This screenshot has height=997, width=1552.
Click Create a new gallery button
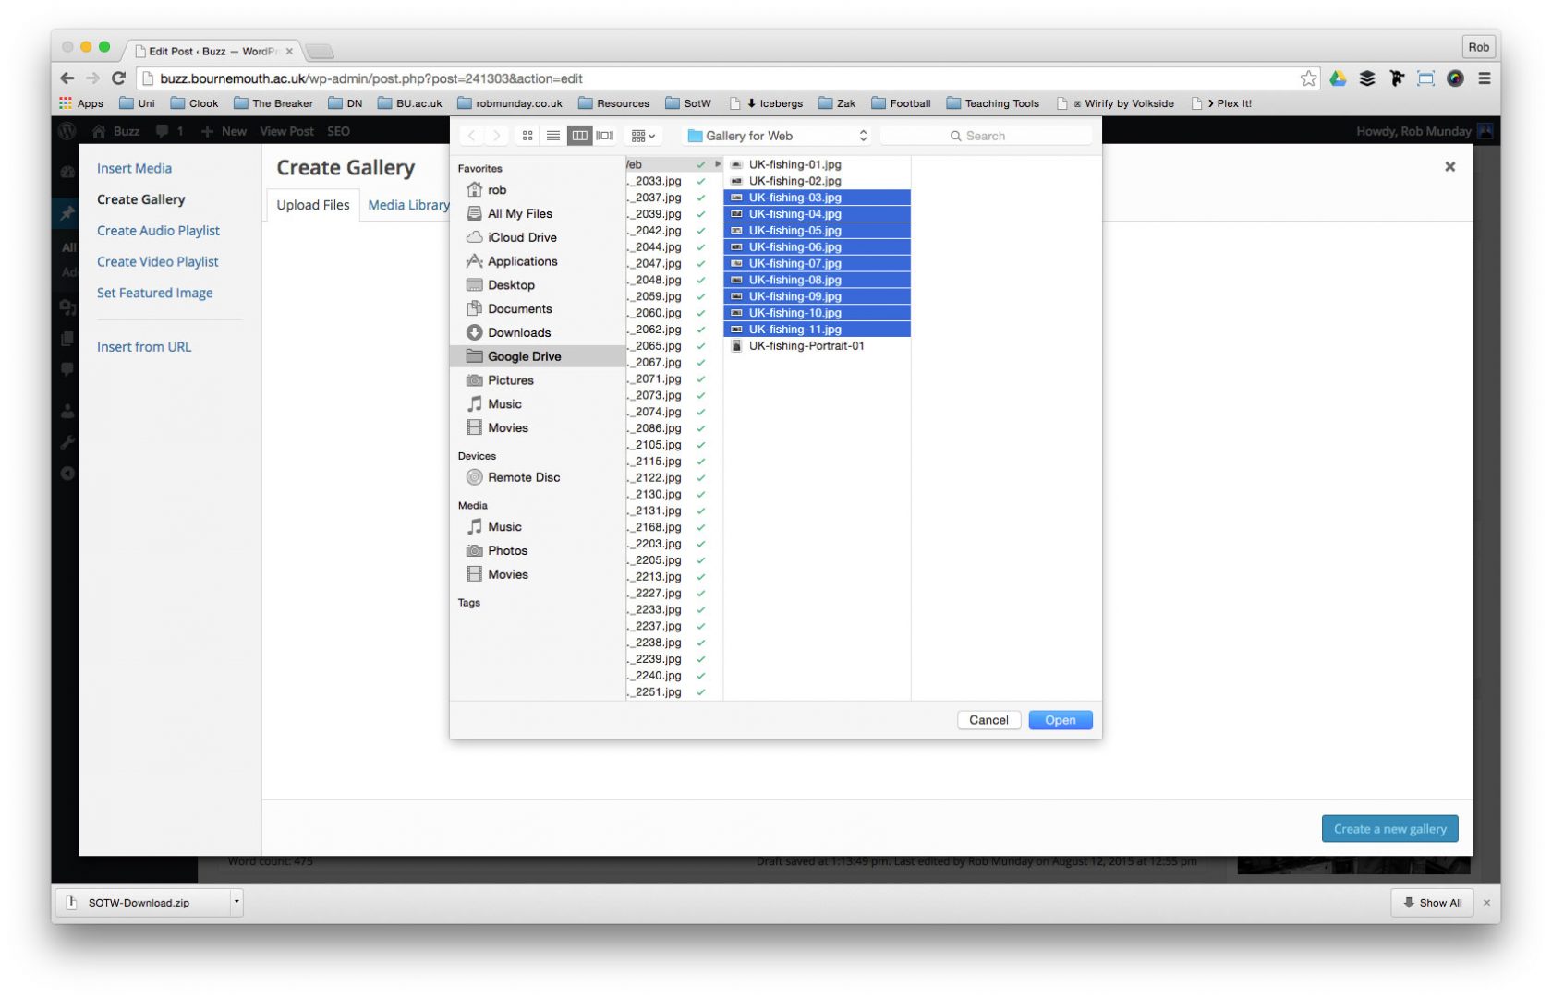1389,829
